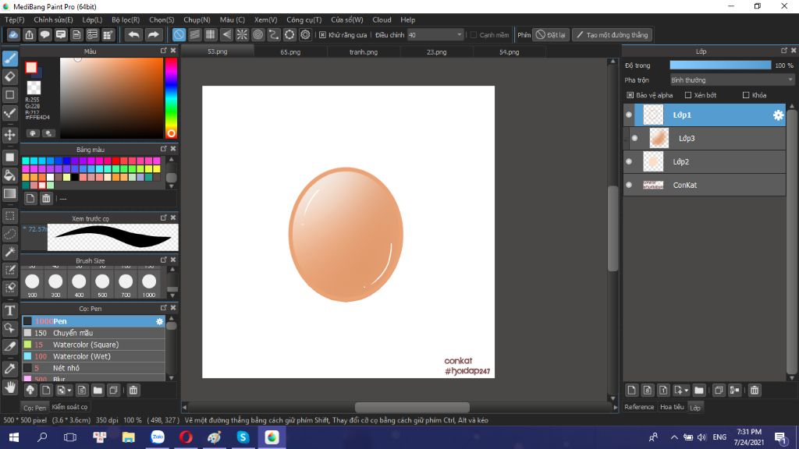
Task: Select the Brush tool in left toolbar
Action: click(x=10, y=58)
